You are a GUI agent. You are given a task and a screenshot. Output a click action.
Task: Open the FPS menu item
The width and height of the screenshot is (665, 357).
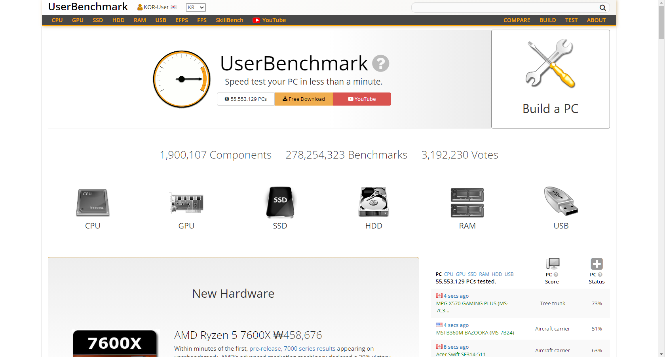pos(202,20)
